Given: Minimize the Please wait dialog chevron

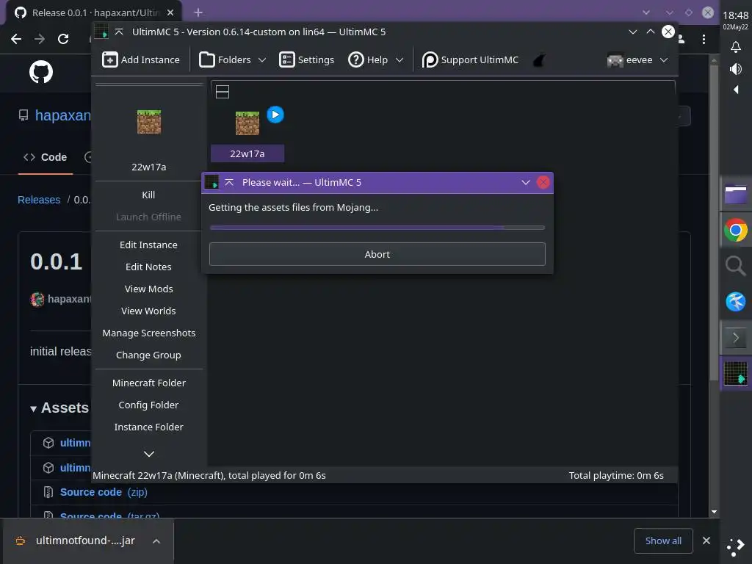Looking at the screenshot, I should [x=526, y=182].
